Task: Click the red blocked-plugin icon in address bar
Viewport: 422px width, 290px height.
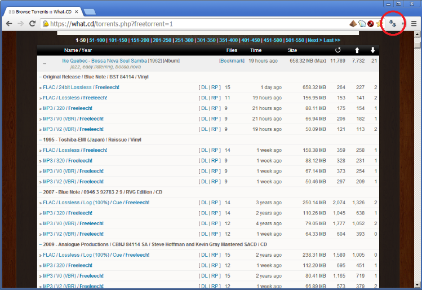Action: click(x=371, y=24)
